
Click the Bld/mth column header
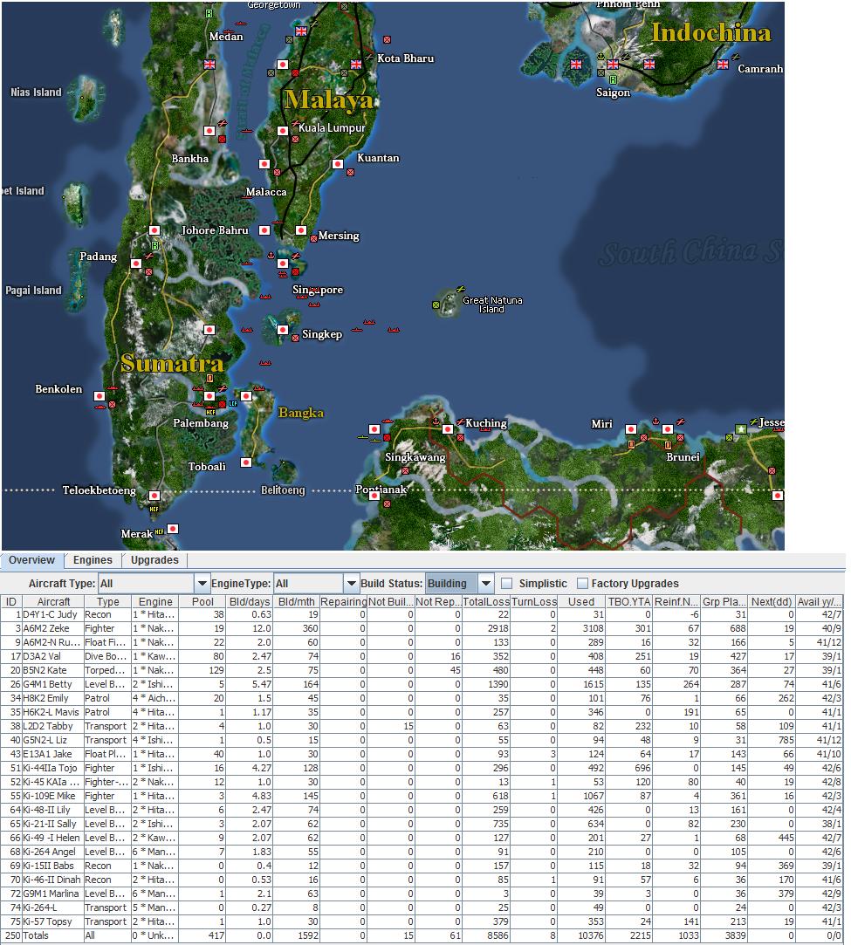[x=297, y=601]
